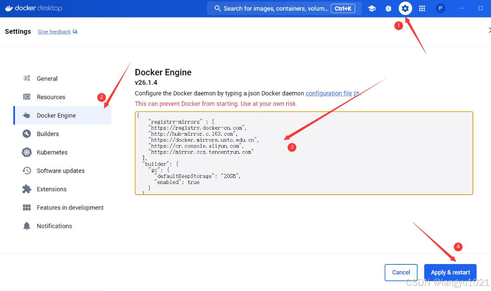Click the red risk warning text
Image resolution: width=491 pixels, height=291 pixels.
pyautogui.click(x=216, y=104)
